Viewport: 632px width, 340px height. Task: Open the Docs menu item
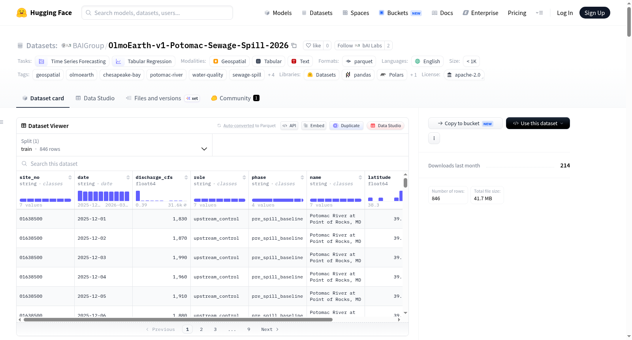[442, 13]
